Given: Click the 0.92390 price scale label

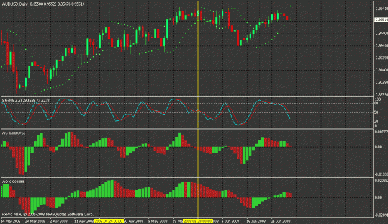Looking at the screenshot, I should [382, 58].
